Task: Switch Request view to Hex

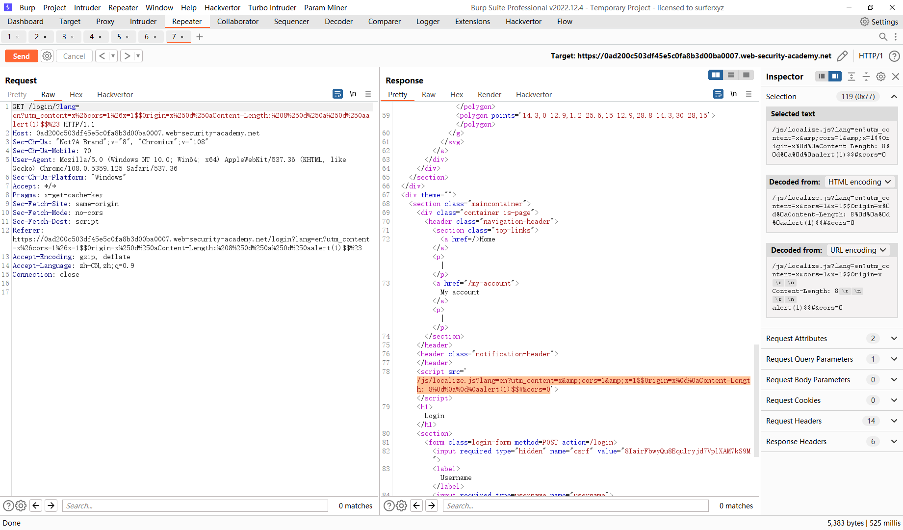Action: point(76,95)
